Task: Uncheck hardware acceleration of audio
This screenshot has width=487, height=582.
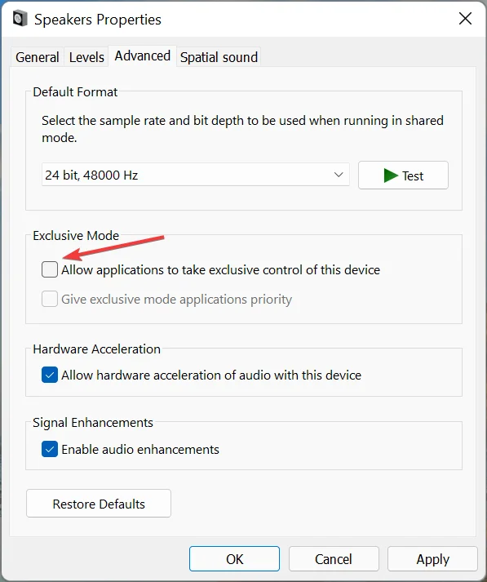Action: tap(50, 375)
